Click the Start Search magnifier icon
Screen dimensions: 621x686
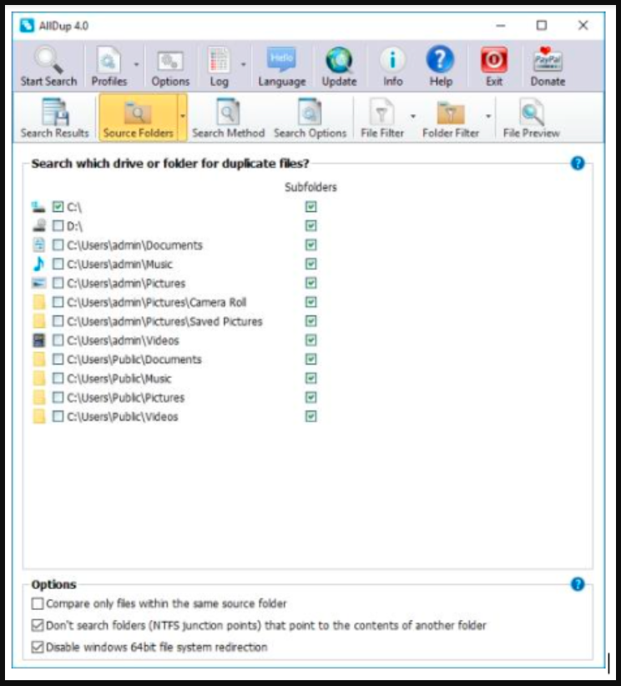click(48, 59)
